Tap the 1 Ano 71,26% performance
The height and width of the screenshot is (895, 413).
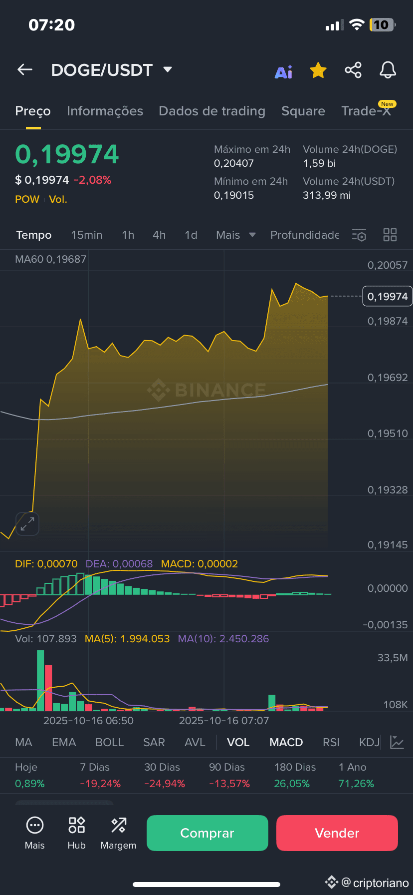click(356, 775)
